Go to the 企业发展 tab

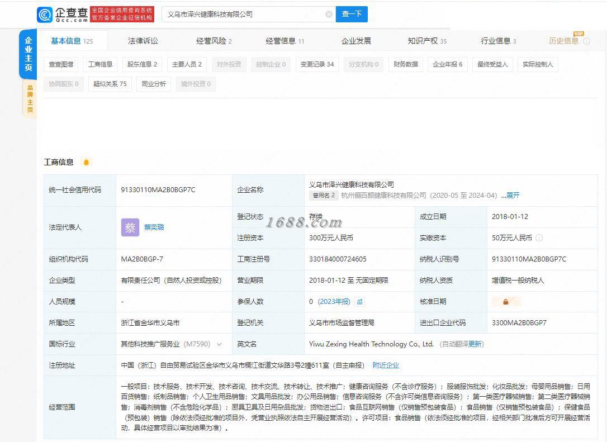point(356,41)
